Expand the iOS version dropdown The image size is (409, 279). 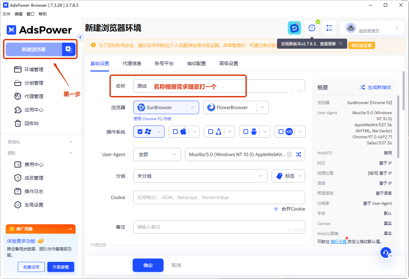point(300,132)
